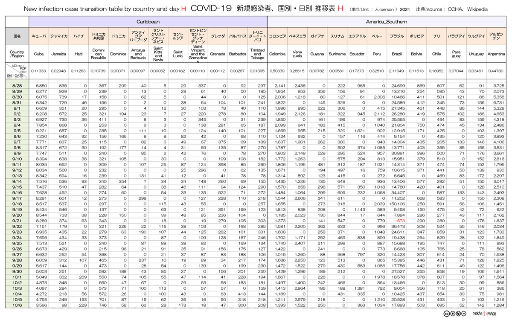The width and height of the screenshot is (512, 320).
Task: Select the '9/1' date row label
Action: point(17,108)
